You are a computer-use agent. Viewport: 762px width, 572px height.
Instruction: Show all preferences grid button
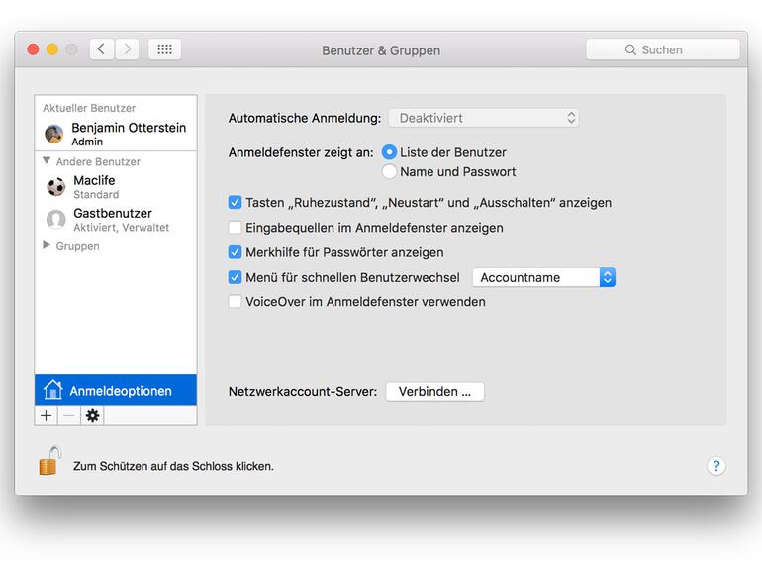(164, 49)
